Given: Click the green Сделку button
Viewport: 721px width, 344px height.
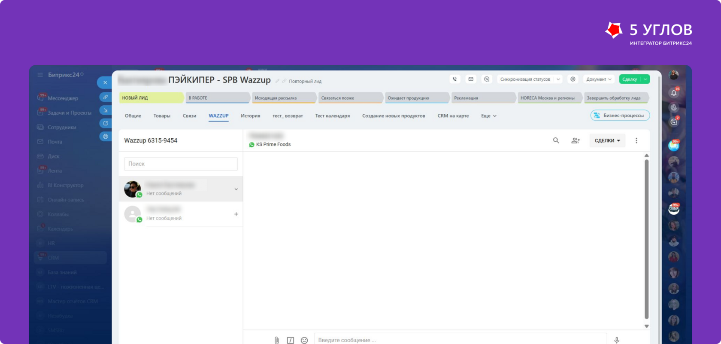Looking at the screenshot, I should pos(630,79).
